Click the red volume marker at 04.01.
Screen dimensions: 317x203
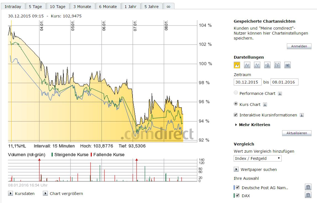point(40,160)
